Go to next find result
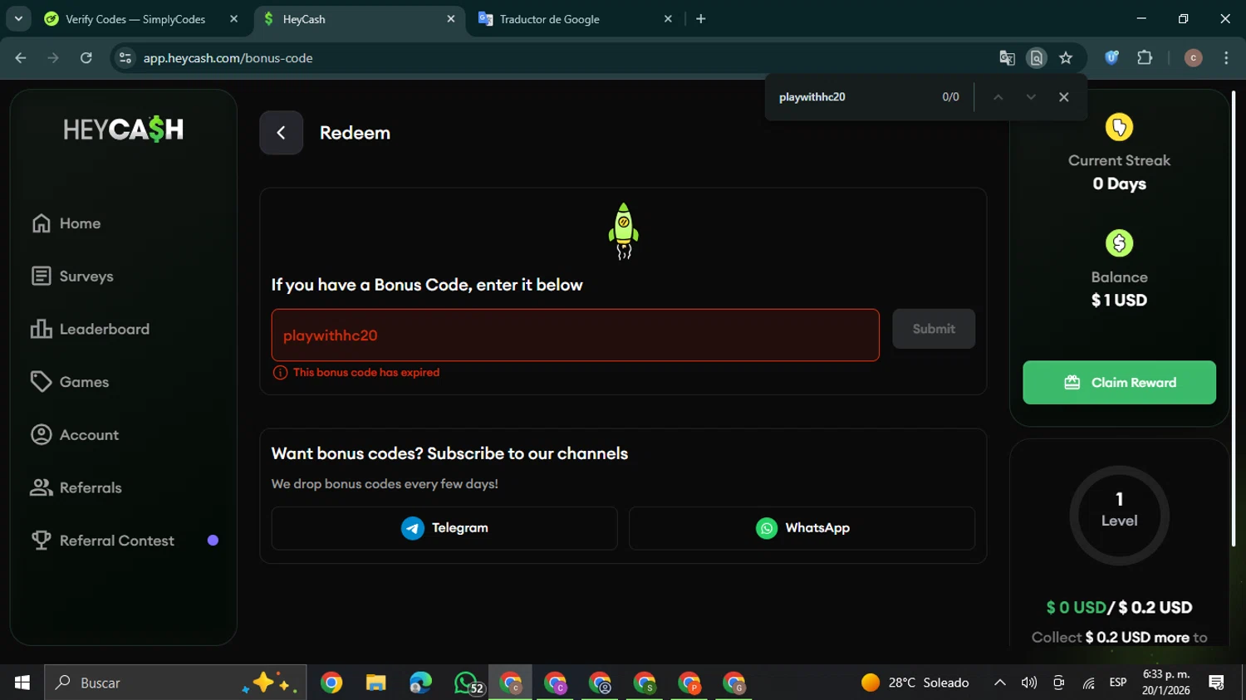 tap(1031, 97)
